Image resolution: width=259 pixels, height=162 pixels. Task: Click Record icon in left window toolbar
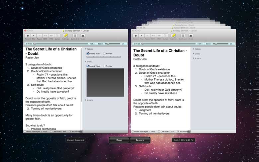(28, 36)
